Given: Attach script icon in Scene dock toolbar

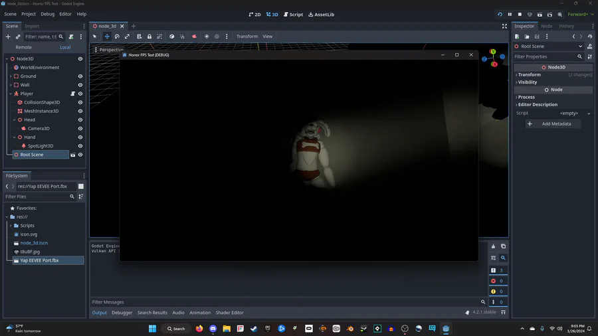Looking at the screenshot, I should (x=71, y=37).
